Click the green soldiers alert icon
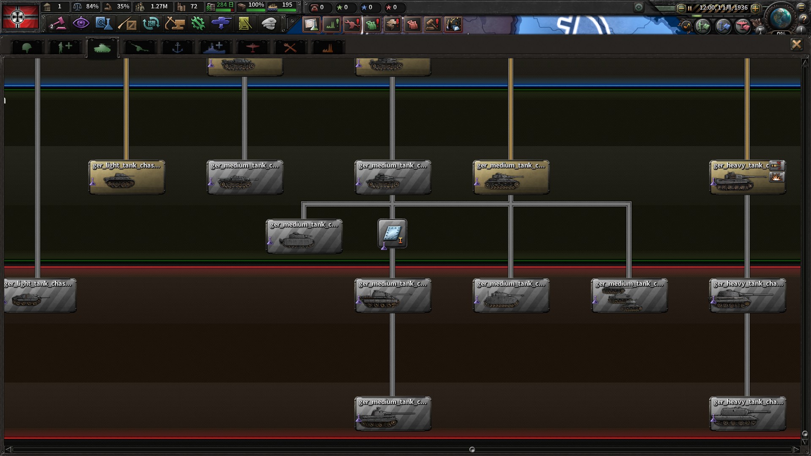Viewport: 811px width, 456px height. tap(372, 24)
